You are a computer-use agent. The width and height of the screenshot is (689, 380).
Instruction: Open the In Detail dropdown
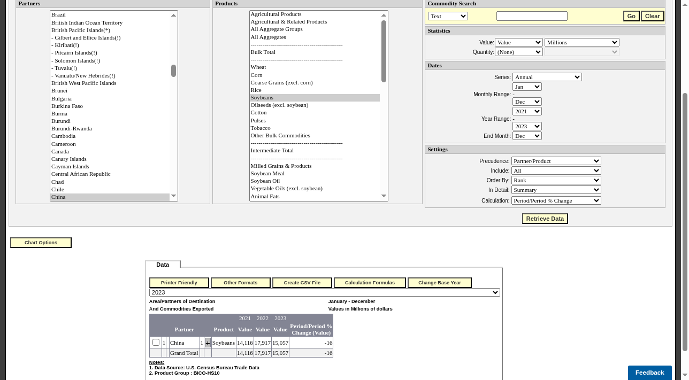(x=556, y=190)
